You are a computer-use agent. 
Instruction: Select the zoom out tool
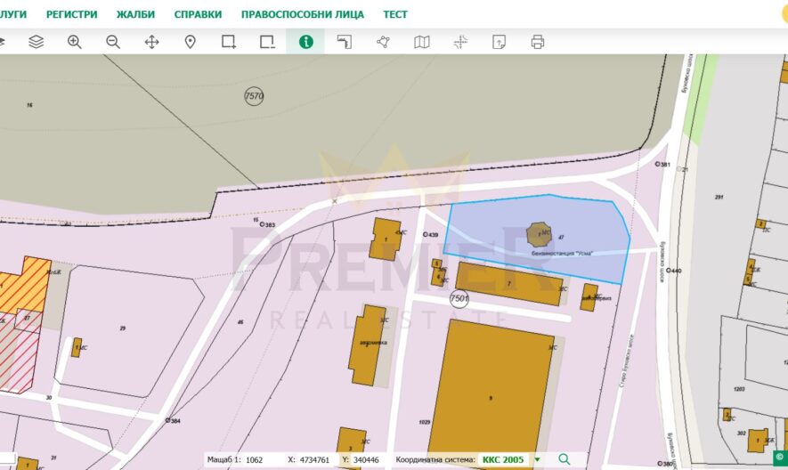click(x=113, y=42)
